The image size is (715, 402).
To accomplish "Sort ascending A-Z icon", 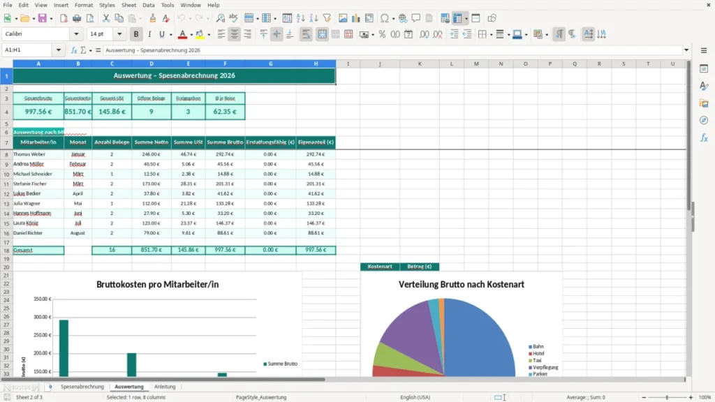I will click(300, 18).
